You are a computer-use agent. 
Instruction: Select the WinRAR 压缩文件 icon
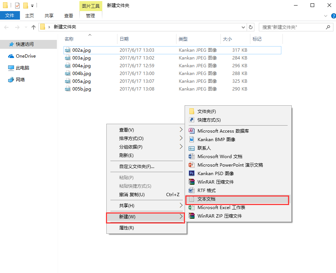(x=192, y=182)
